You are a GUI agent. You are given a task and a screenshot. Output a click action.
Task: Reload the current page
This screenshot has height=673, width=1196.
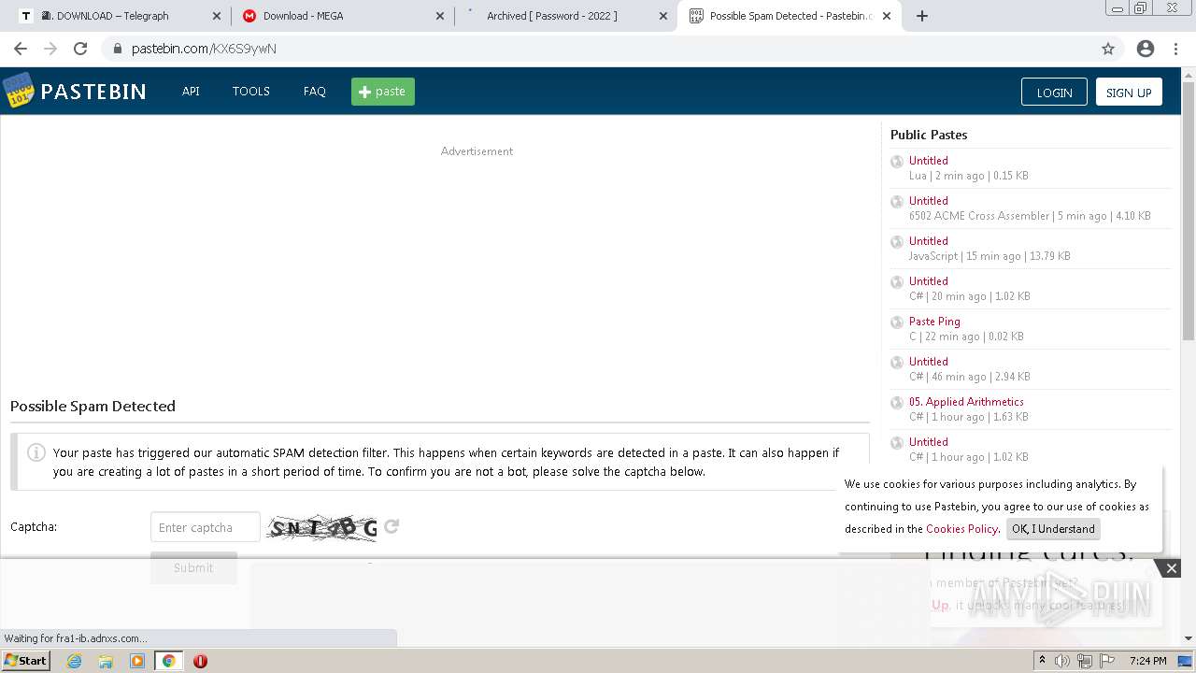(80, 49)
